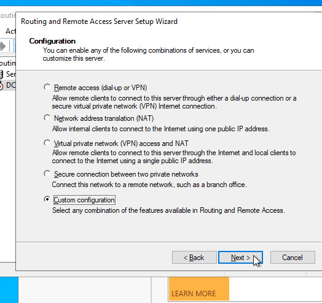Click the forward arrow toolbar icon
322x303 pixels.
pyautogui.click(x=2, y=46)
